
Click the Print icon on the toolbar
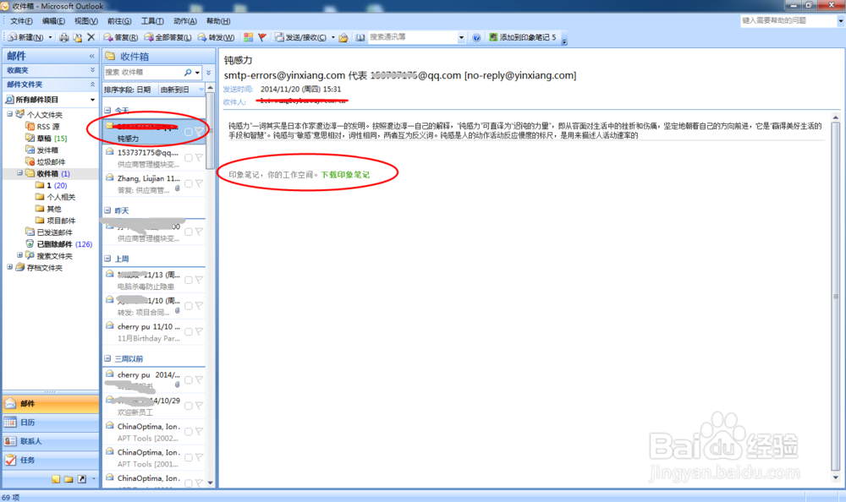click(64, 37)
